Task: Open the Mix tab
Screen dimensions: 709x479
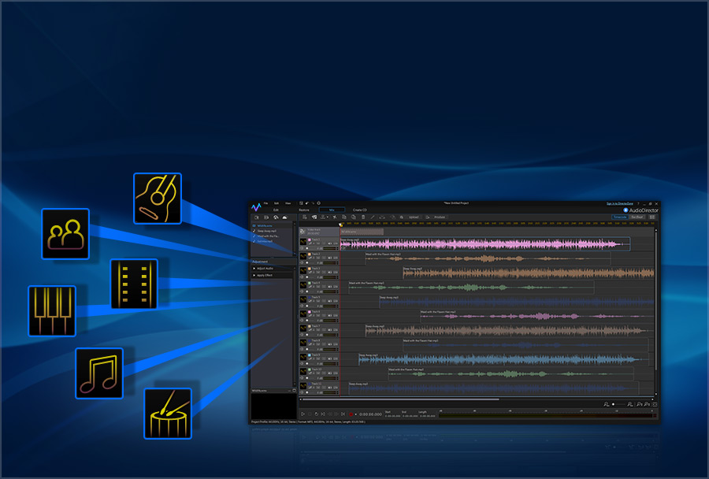Action: [332, 210]
